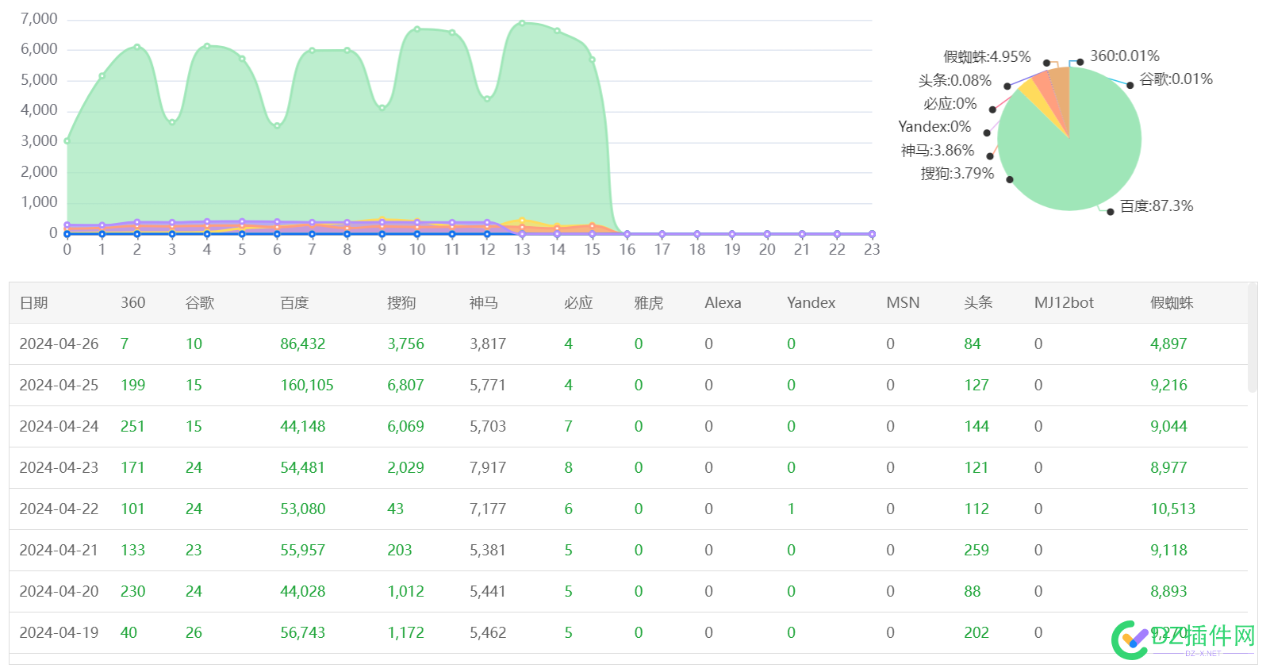Image resolution: width=1270 pixels, height=672 pixels.
Task: Click the 日期 column header
Action: click(x=33, y=303)
